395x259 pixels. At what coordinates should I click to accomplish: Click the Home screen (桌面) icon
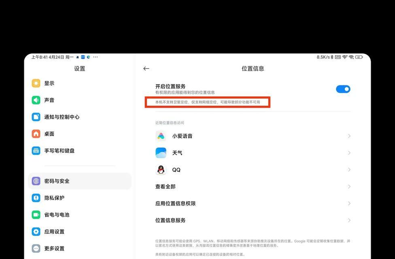tap(36, 134)
